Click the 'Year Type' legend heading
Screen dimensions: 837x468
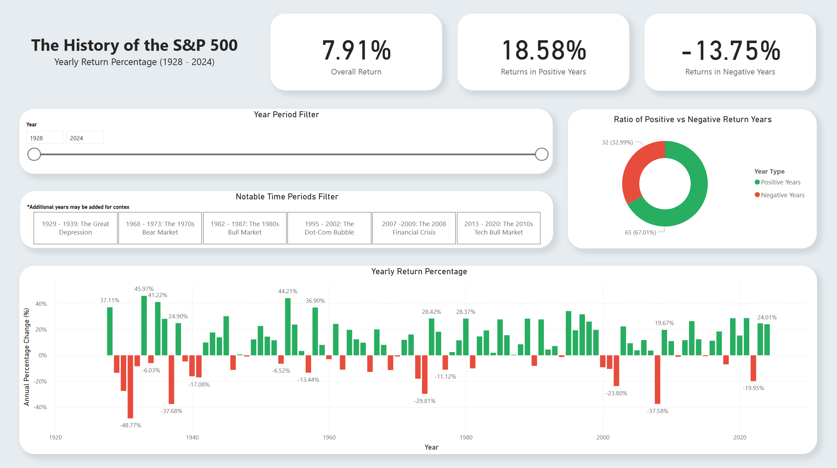tap(769, 171)
